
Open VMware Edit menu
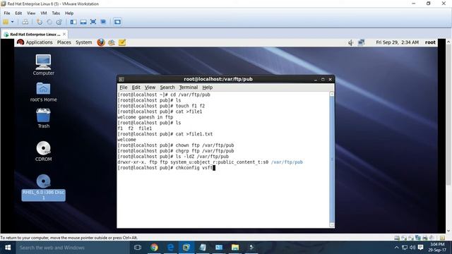18,13
